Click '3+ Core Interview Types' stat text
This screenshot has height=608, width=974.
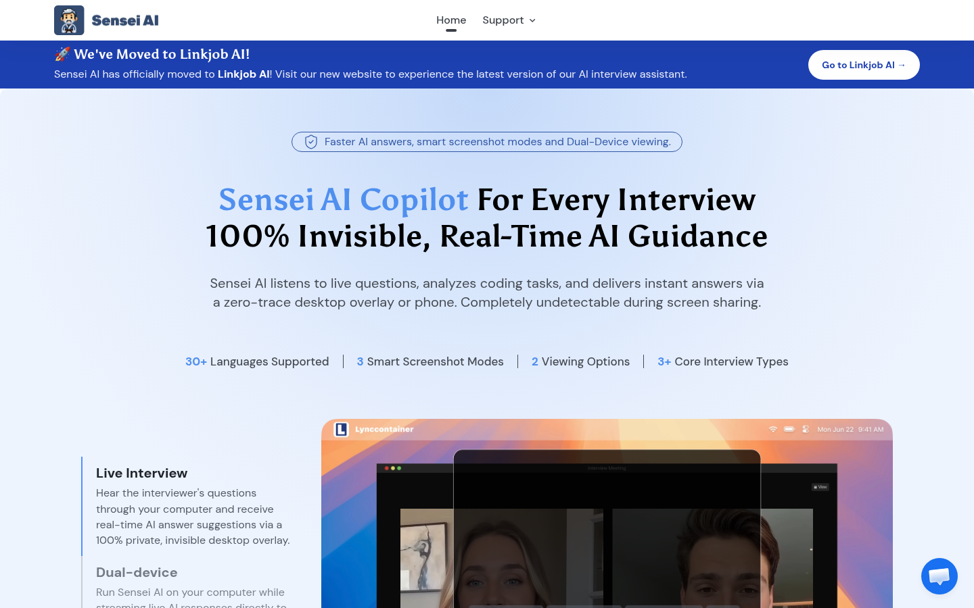tap(723, 361)
